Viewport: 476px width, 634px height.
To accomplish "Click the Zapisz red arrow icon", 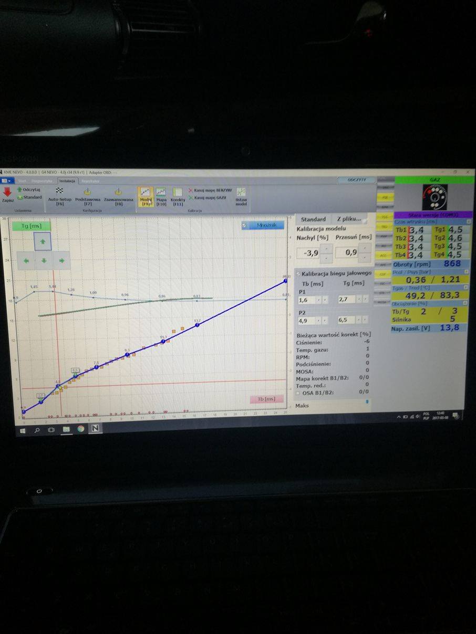I will pos(7,192).
